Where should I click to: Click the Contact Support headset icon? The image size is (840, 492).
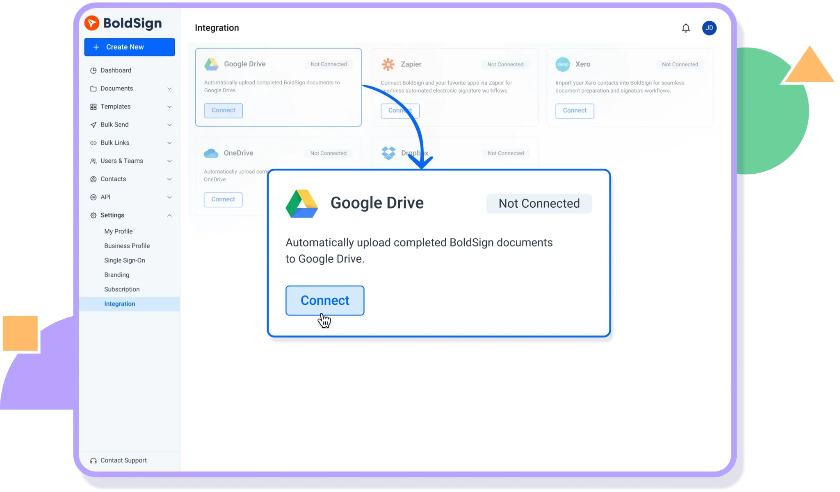pos(93,460)
